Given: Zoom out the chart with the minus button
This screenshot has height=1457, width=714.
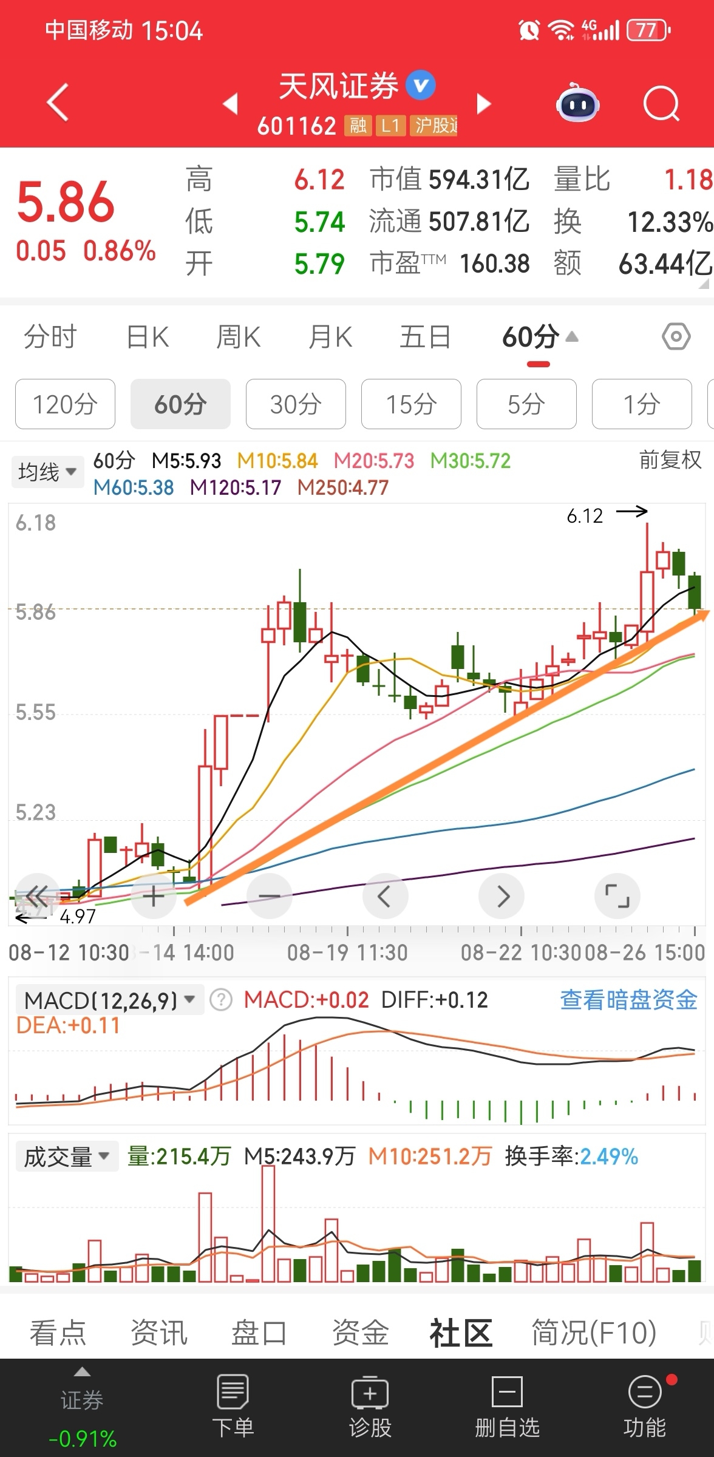Looking at the screenshot, I should (270, 895).
